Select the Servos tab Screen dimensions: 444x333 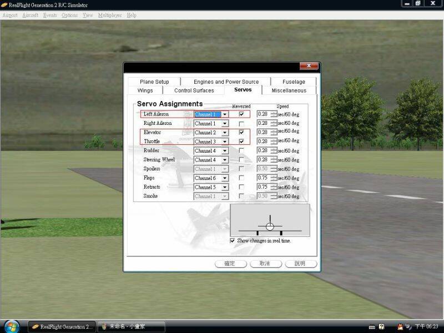pyautogui.click(x=243, y=90)
